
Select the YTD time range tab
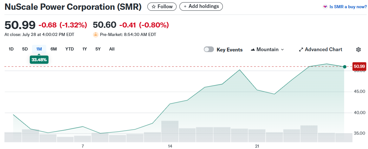click(x=69, y=49)
